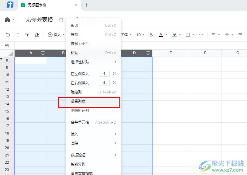Expand the 插入 submenu in context menu
Image resolution: width=247 pixels, height=175 pixels.
pos(94,134)
